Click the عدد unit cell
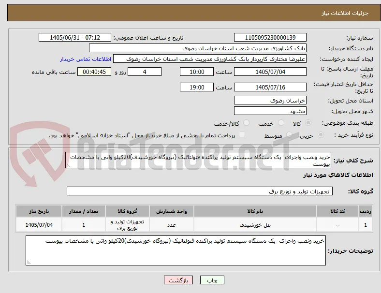The image size is (381, 293). pyautogui.click(x=172, y=225)
